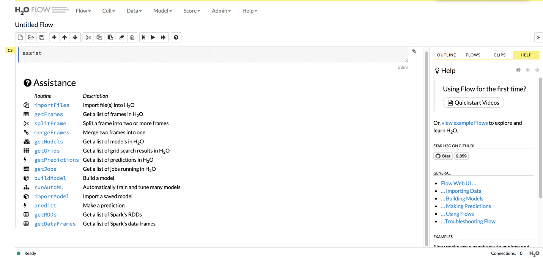Star H2O on GitHub
Image resolution: width=543 pixels, height=258 pixels.
pyautogui.click(x=442, y=156)
